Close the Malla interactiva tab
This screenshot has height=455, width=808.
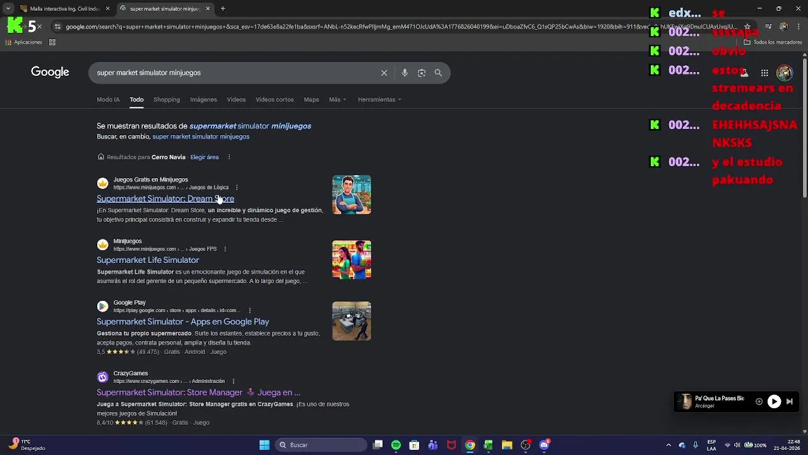(x=108, y=9)
